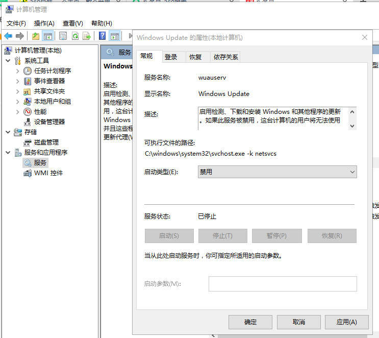Expand the 任务计划程序 node
Image resolution: width=379 pixels, height=338 pixels.
pos(17,71)
